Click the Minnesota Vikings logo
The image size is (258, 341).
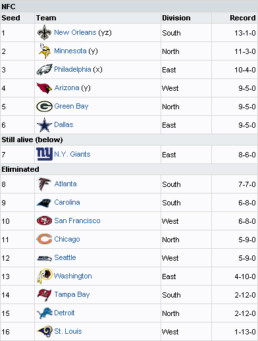44,51
